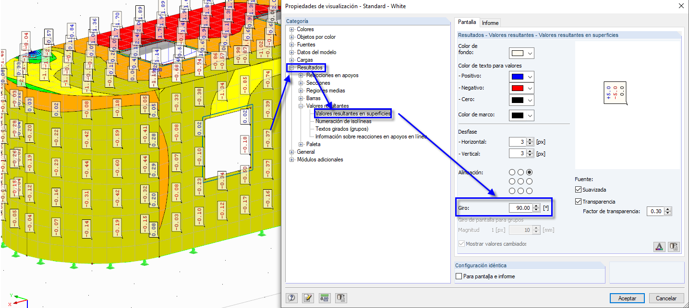Expand the Reacciones en apoyos node
689x308 pixels.
click(302, 75)
